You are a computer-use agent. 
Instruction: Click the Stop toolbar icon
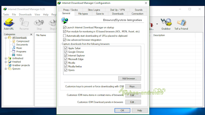[39, 23]
